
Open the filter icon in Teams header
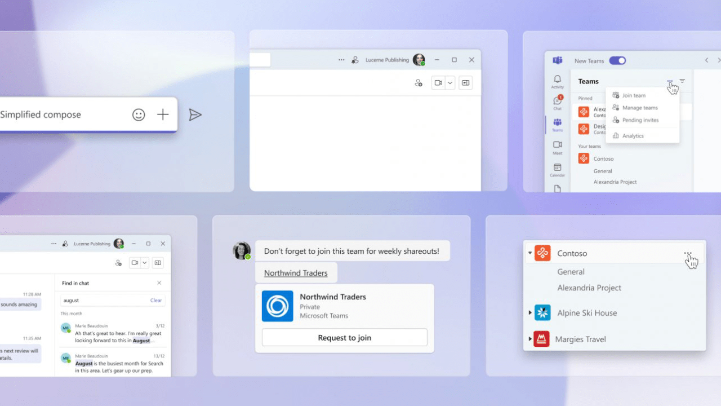pos(682,81)
